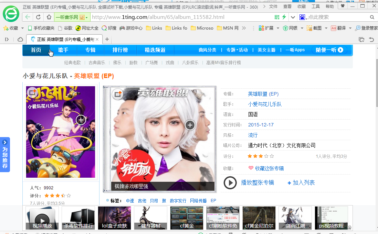
Task: Open a new tab with the plus button
Action: (x=107, y=39)
